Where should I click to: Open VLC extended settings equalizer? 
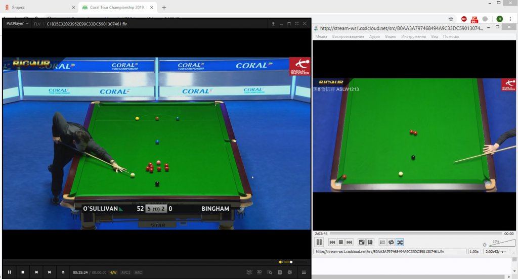pos(370,242)
